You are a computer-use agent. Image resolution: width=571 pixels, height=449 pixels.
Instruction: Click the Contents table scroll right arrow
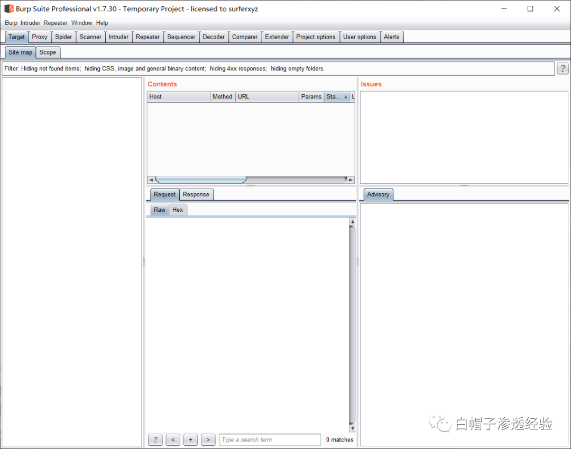coord(351,180)
